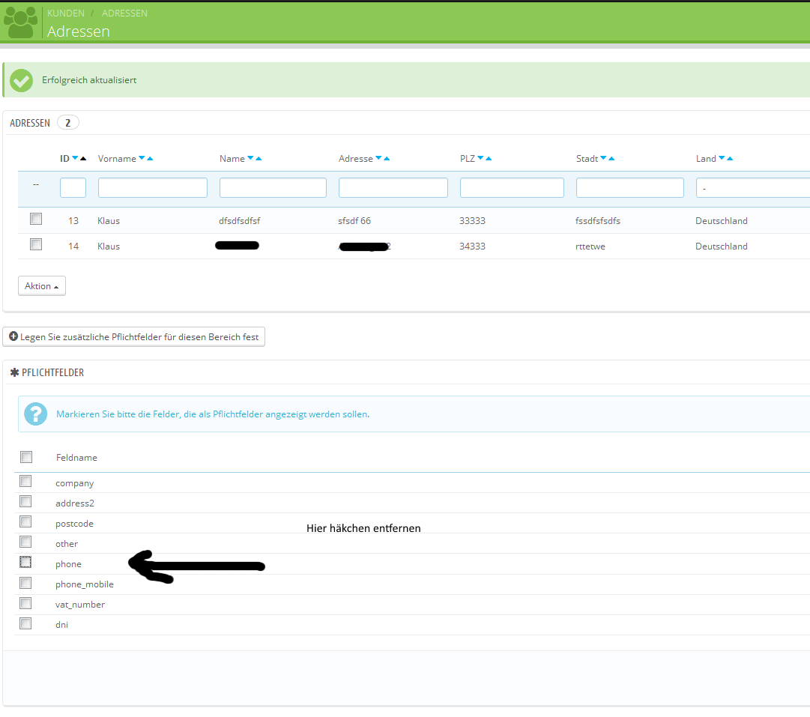This screenshot has width=810, height=717.
Task: Click the Stadt filter input field
Action: point(629,187)
